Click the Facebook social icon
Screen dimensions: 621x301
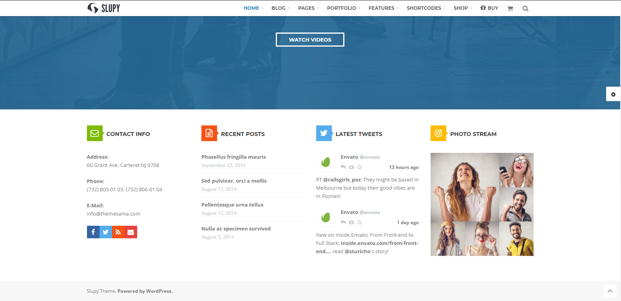pos(93,232)
